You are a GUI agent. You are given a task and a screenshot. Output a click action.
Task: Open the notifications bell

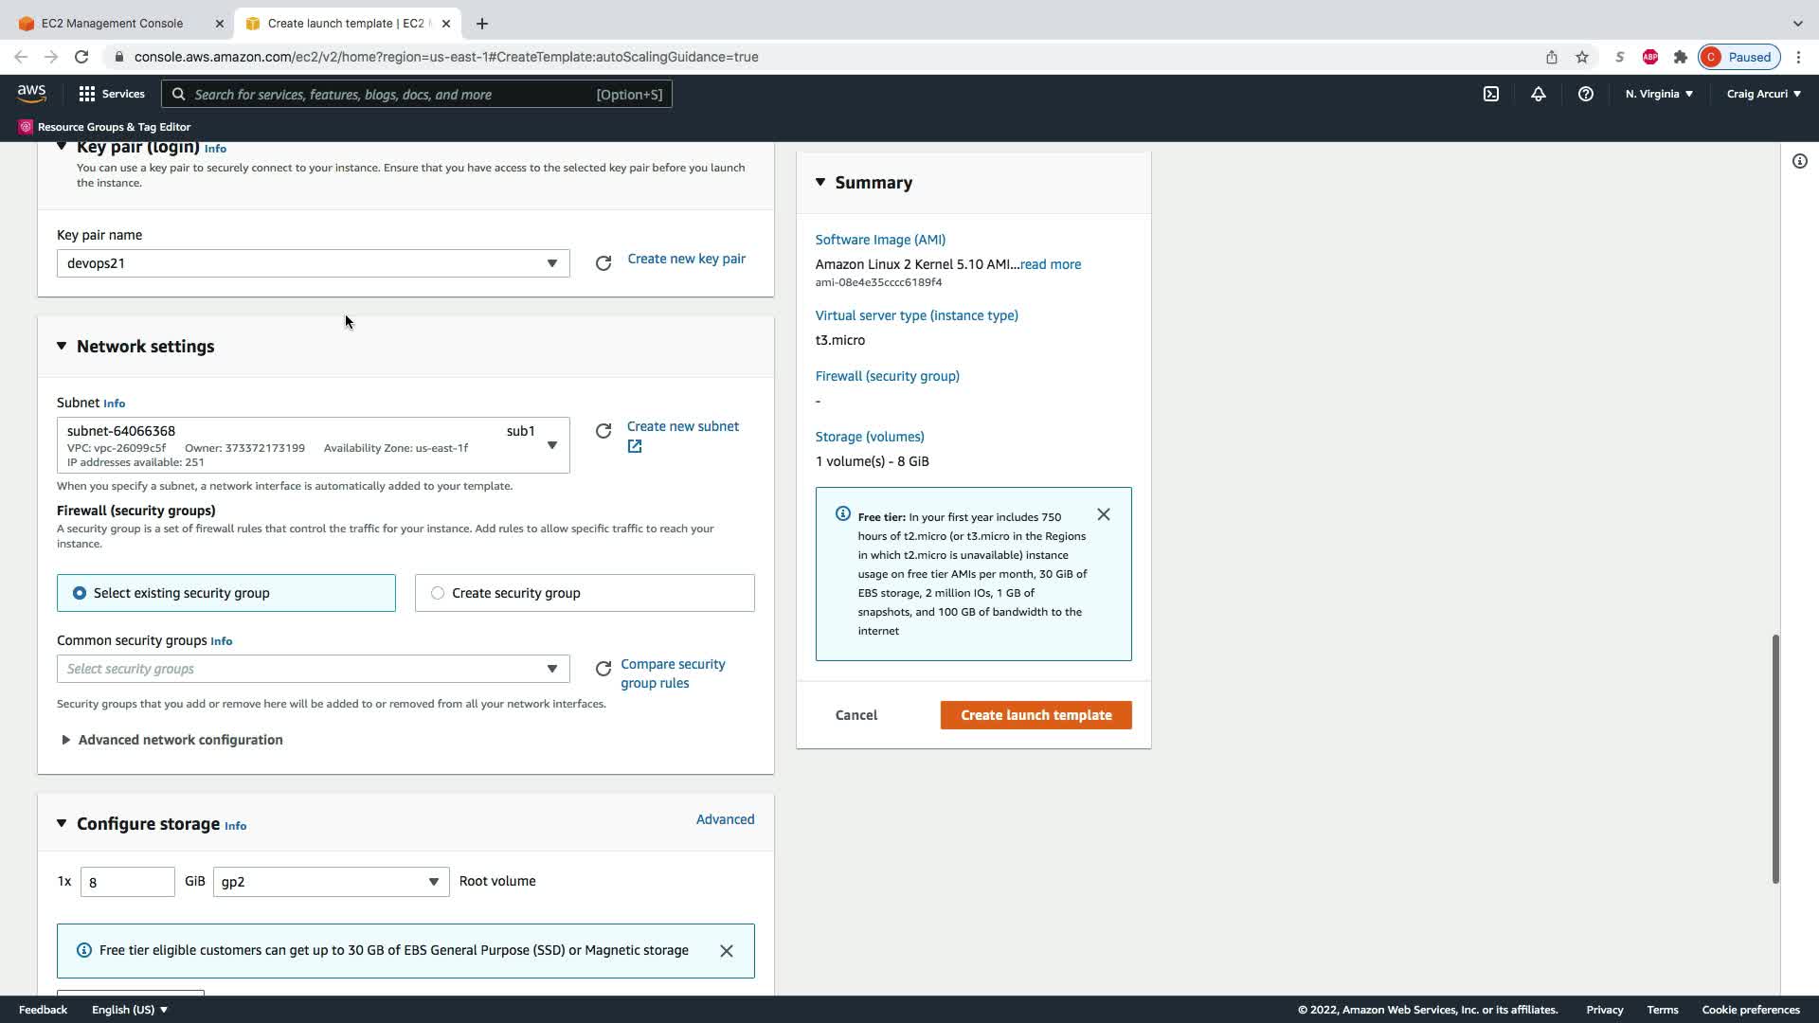point(1539,94)
